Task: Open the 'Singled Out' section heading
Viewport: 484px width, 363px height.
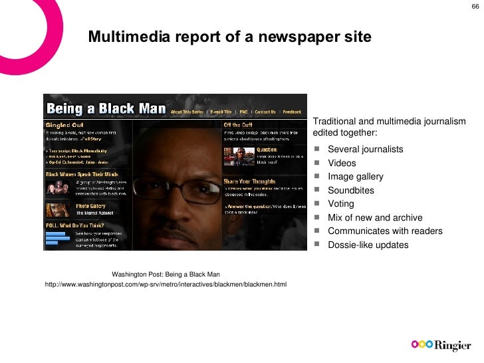Action: [x=64, y=125]
